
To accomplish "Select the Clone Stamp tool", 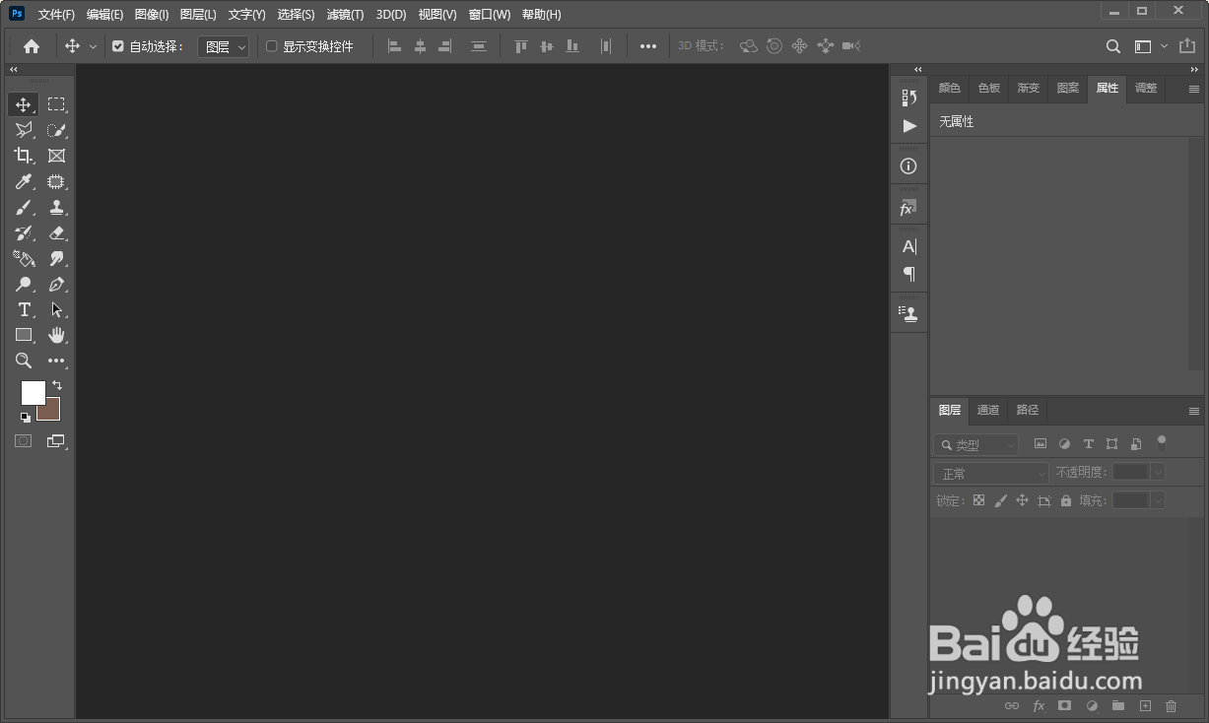I will tap(57, 208).
